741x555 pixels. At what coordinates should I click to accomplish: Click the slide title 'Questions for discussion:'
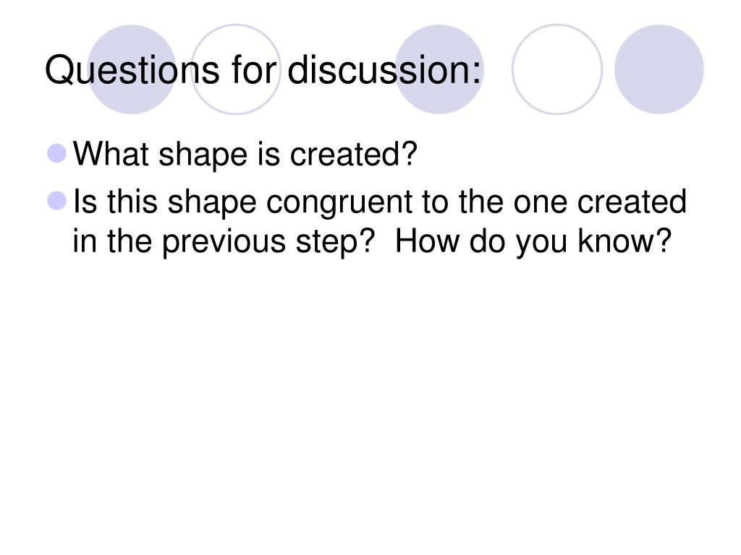263,70
